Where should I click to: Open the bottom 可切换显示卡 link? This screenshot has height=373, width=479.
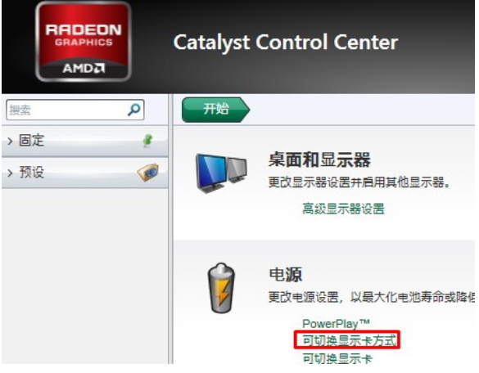coord(337,358)
